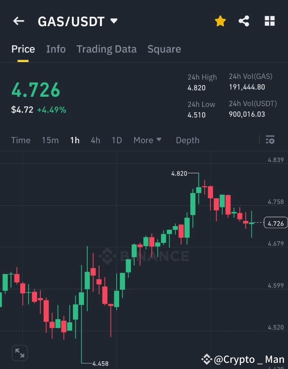
Task: Switch to the 15m candlestick interval
Action: coord(50,140)
